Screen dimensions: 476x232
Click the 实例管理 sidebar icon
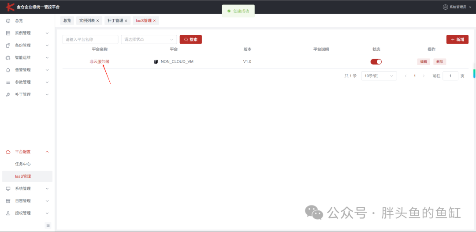coord(8,33)
